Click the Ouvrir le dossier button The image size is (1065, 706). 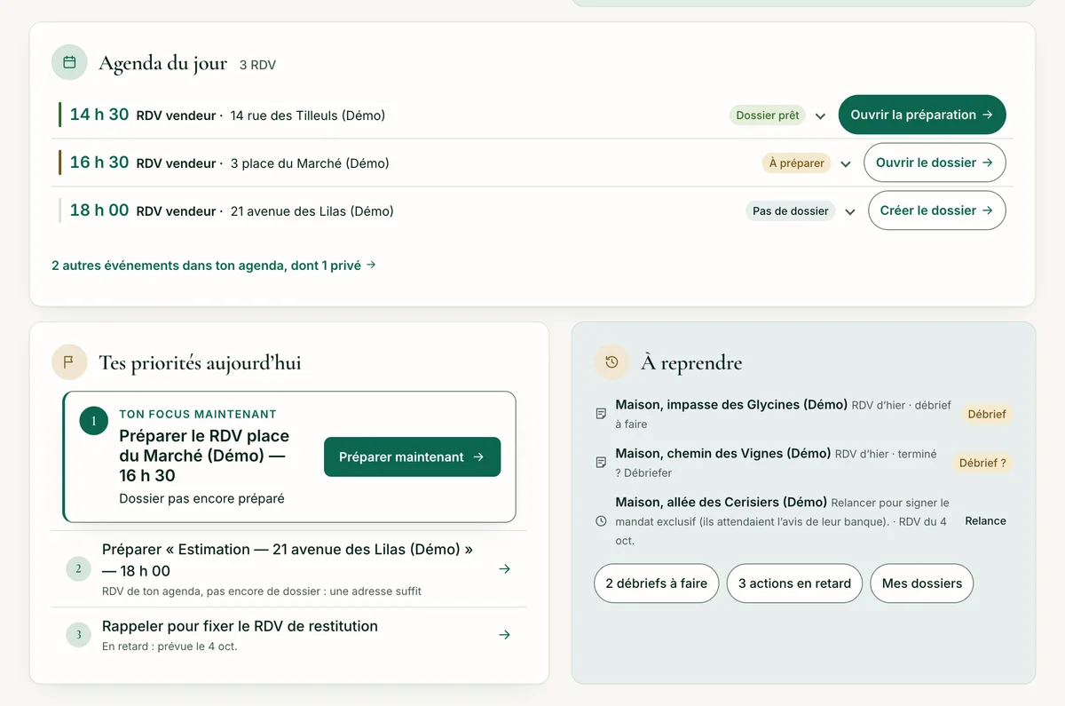tap(935, 163)
